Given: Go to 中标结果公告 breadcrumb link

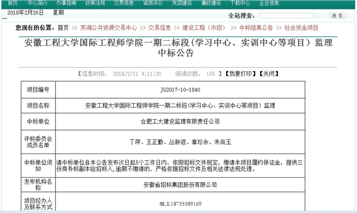Looking at the screenshot, I should click(256, 28).
